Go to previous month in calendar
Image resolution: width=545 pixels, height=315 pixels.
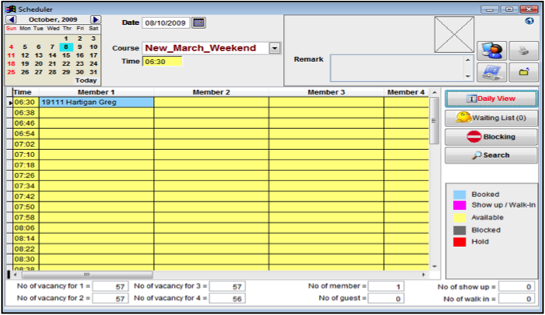[x=11, y=19]
